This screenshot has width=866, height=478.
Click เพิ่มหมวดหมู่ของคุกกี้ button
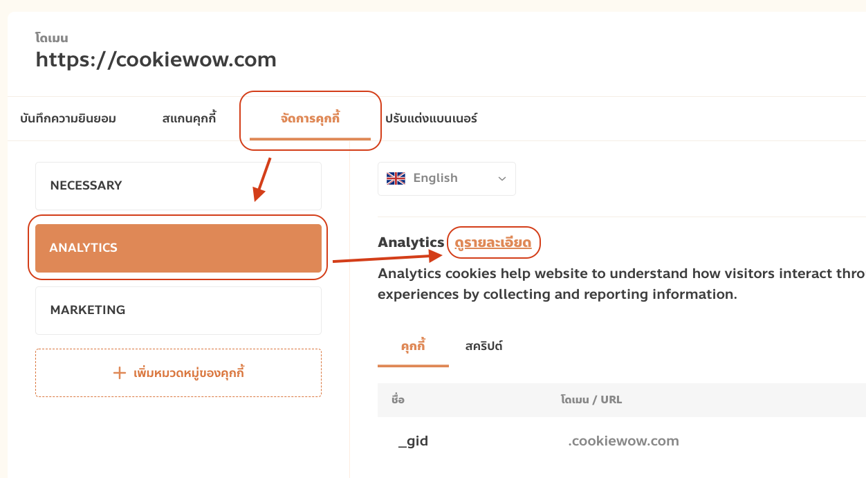click(x=178, y=373)
